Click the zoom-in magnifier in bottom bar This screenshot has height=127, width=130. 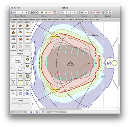[x=31, y=112]
